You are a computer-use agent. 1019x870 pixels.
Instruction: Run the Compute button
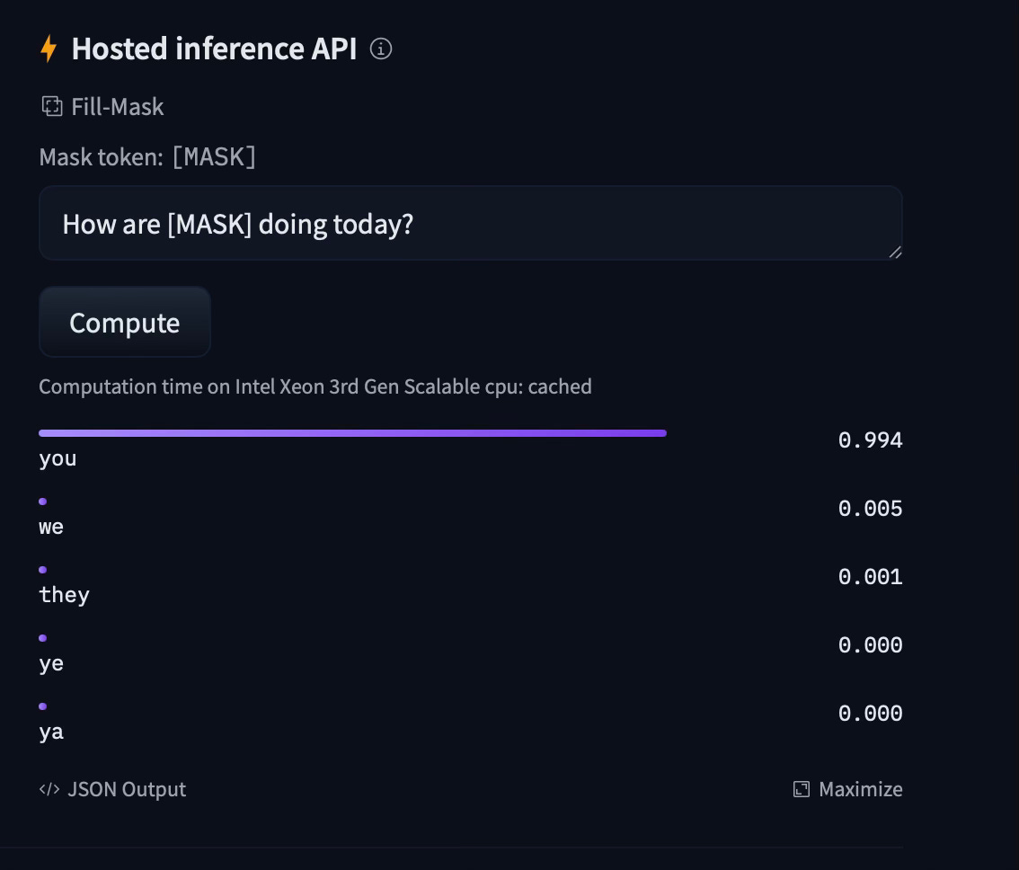(125, 322)
